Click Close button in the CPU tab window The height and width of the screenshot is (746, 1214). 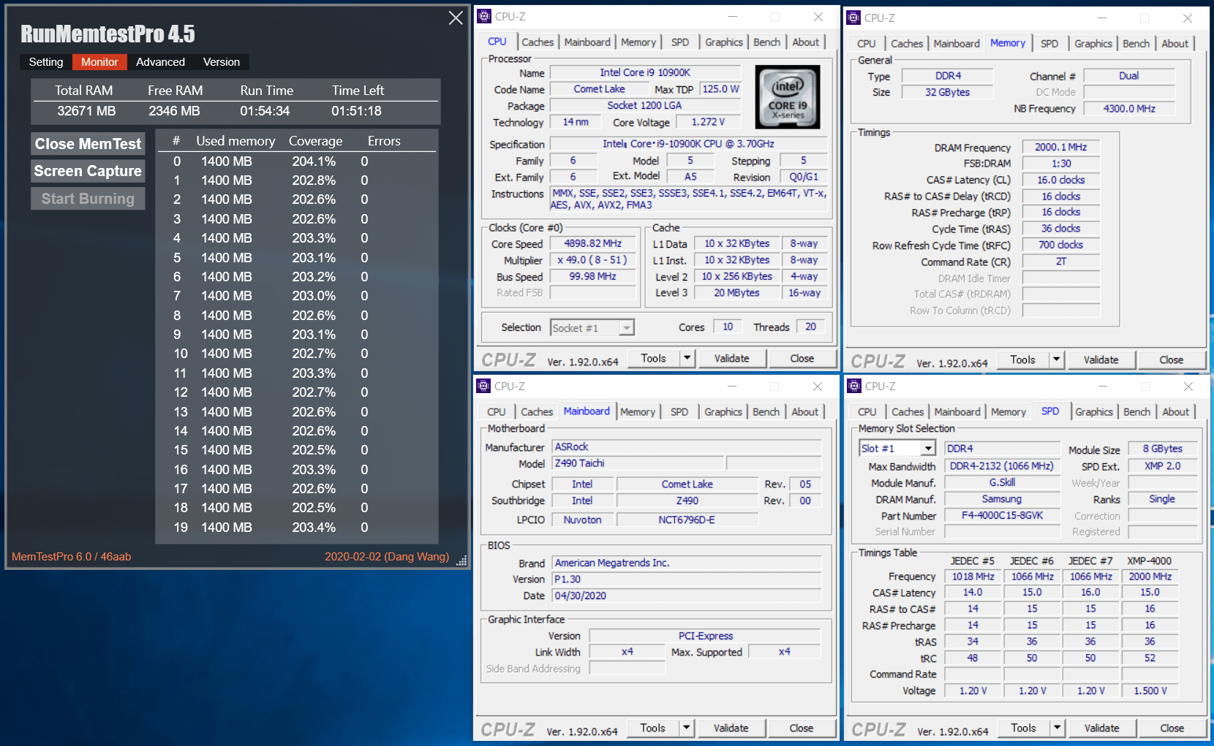point(802,358)
